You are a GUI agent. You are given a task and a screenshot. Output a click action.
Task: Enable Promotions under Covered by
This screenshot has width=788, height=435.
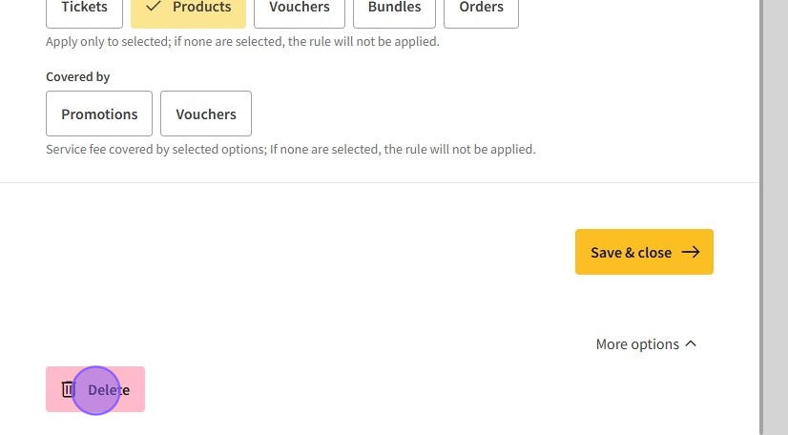(x=99, y=114)
